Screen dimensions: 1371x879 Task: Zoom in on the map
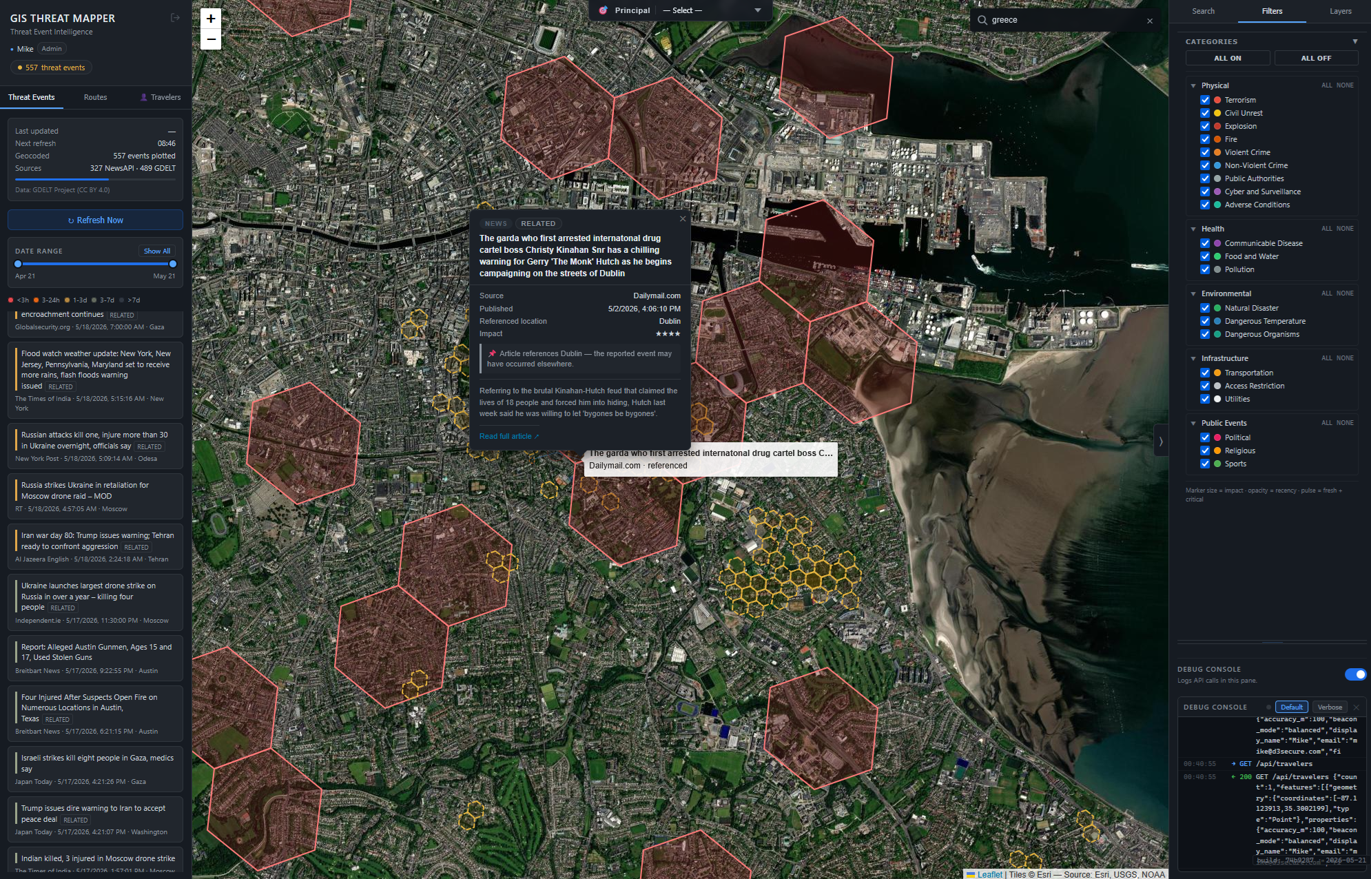point(211,19)
